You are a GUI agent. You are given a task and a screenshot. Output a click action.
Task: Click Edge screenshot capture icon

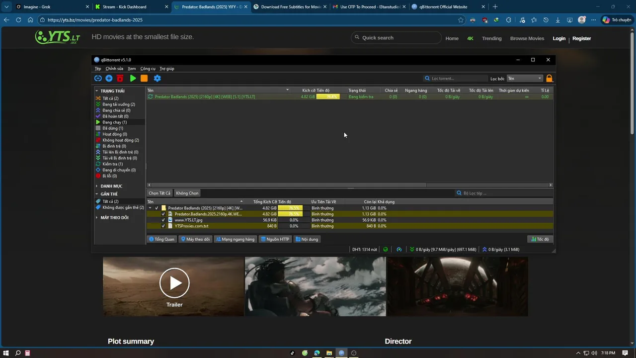tap(569, 20)
